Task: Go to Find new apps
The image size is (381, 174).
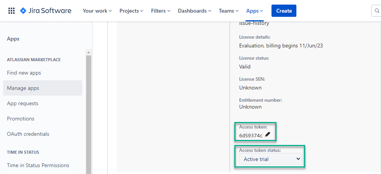Action: (24, 73)
